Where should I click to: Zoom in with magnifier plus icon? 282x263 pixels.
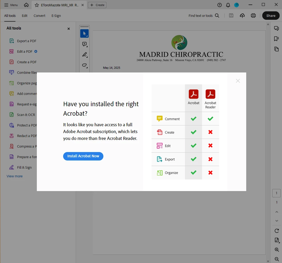pyautogui.click(x=276, y=250)
